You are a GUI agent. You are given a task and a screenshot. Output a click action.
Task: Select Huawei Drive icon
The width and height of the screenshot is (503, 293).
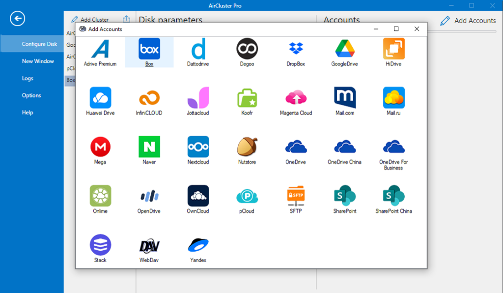pyautogui.click(x=100, y=97)
